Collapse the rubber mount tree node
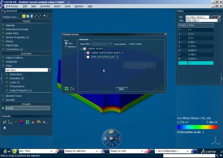The height and width of the screenshot is (158, 223). (x=81, y=48)
